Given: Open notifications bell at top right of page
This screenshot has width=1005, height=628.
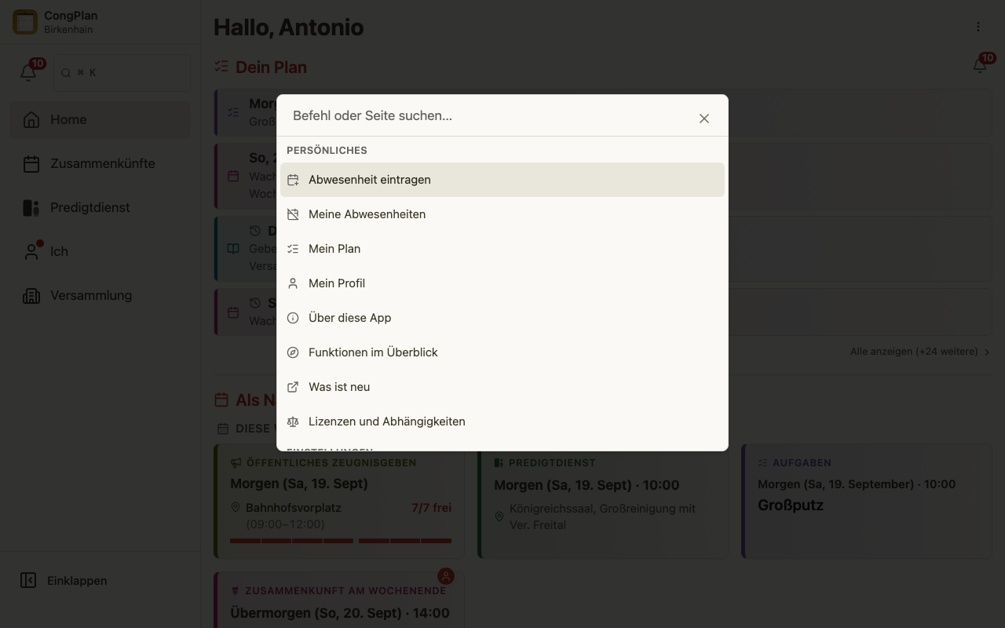Looking at the screenshot, I should (980, 66).
